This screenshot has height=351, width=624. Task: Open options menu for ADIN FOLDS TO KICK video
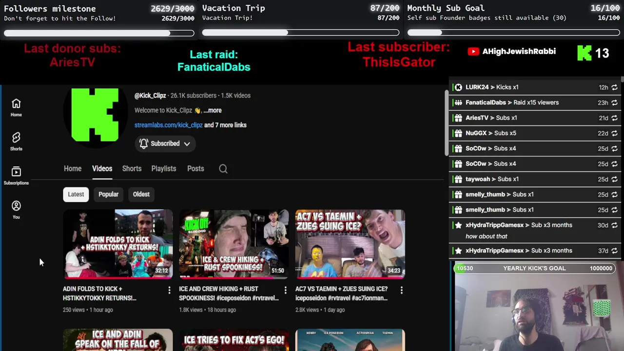169,290
